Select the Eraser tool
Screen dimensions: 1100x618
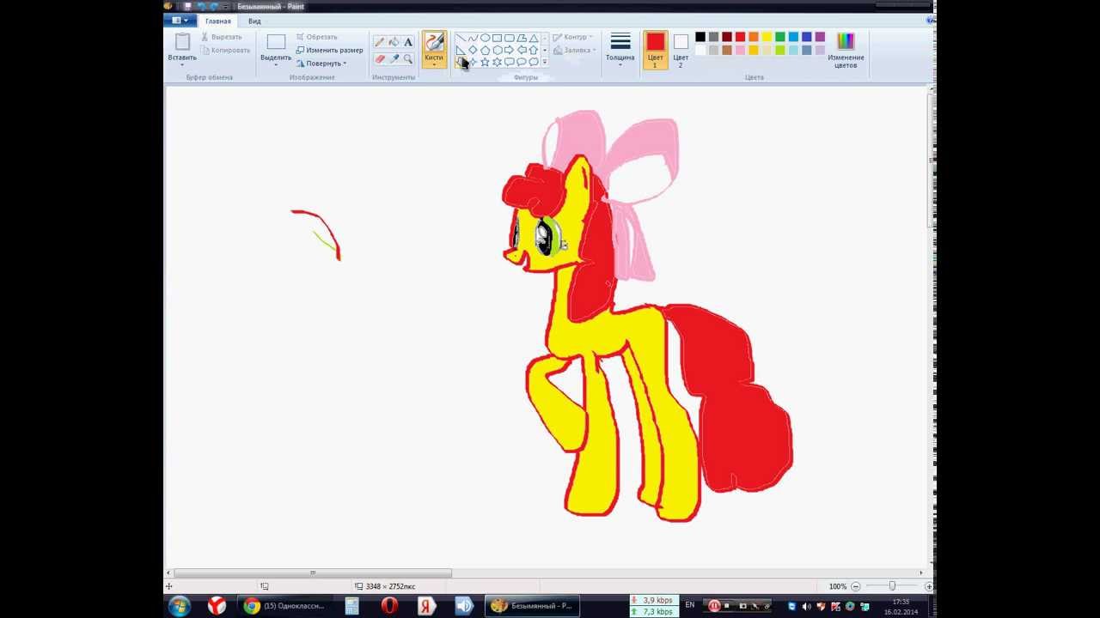[379, 59]
